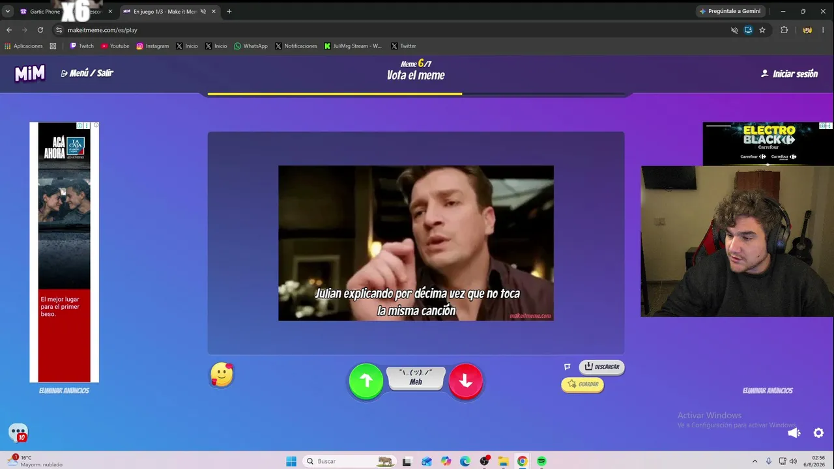Expand the tab search dropdown
The width and height of the screenshot is (834, 469).
[x=8, y=11]
